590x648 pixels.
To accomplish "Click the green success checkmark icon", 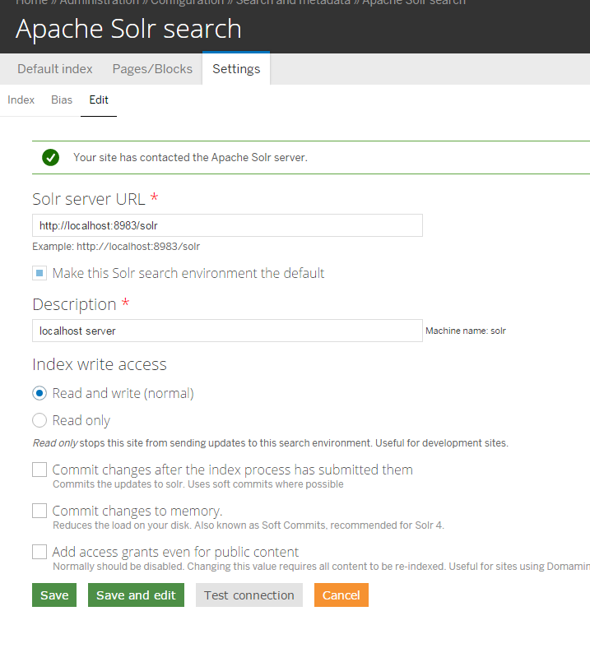I will [x=50, y=157].
